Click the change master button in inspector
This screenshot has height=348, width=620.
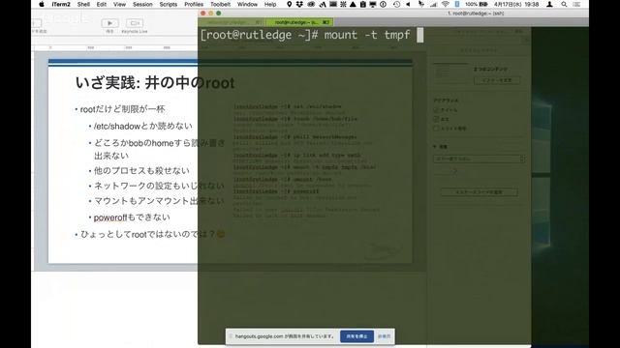(497, 80)
